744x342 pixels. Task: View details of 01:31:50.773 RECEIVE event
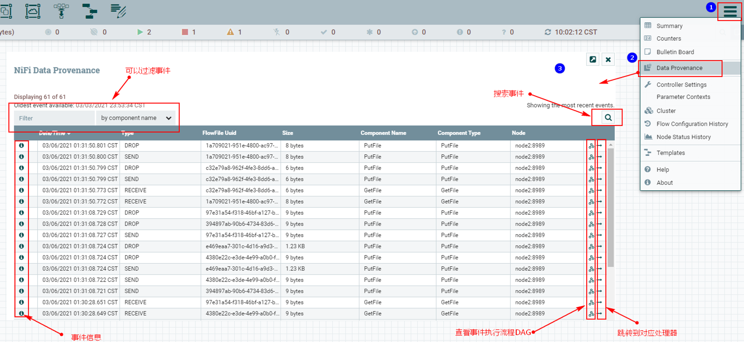click(x=22, y=190)
